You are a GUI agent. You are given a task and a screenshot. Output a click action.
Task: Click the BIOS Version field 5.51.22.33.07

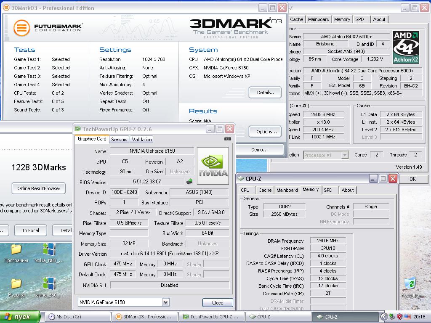(x=147, y=182)
